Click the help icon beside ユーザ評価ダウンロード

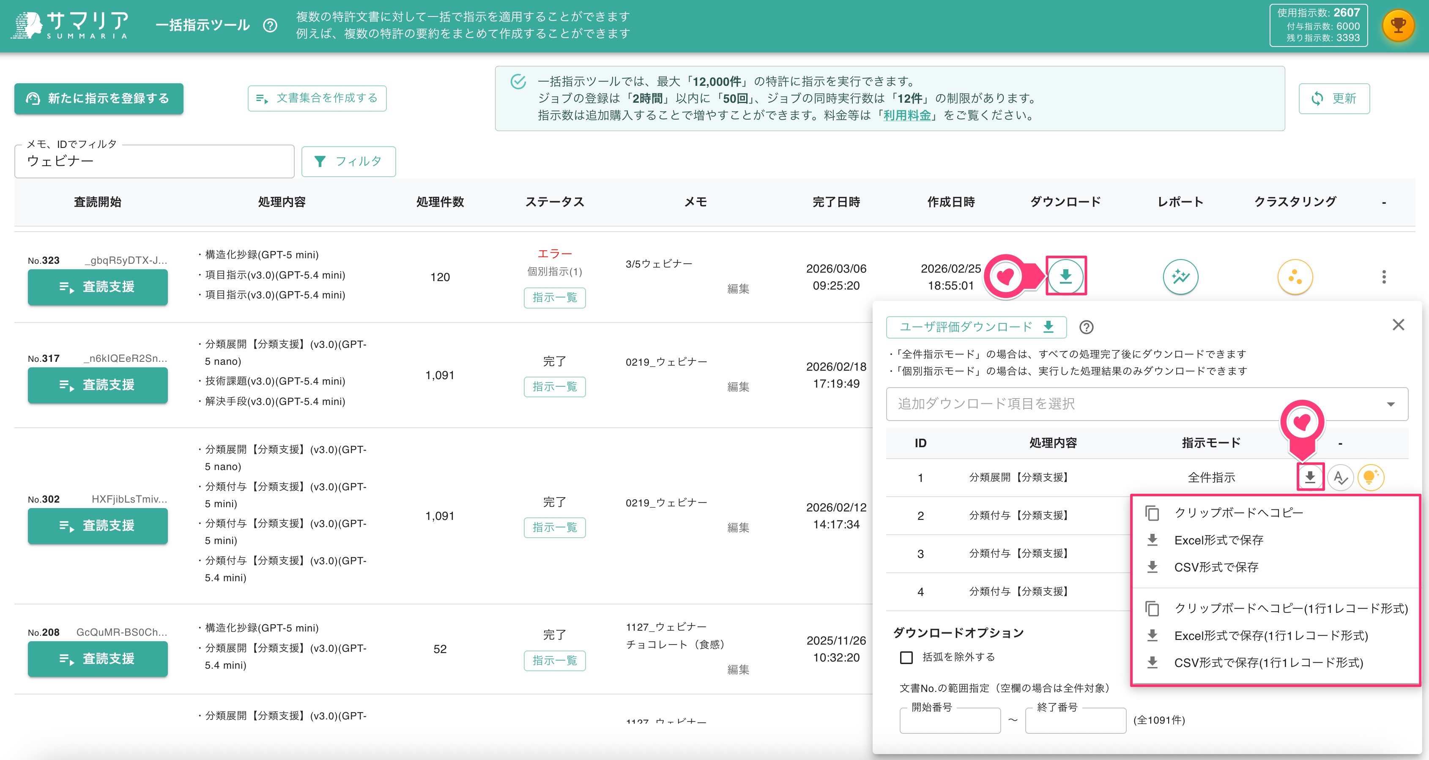[x=1086, y=327]
